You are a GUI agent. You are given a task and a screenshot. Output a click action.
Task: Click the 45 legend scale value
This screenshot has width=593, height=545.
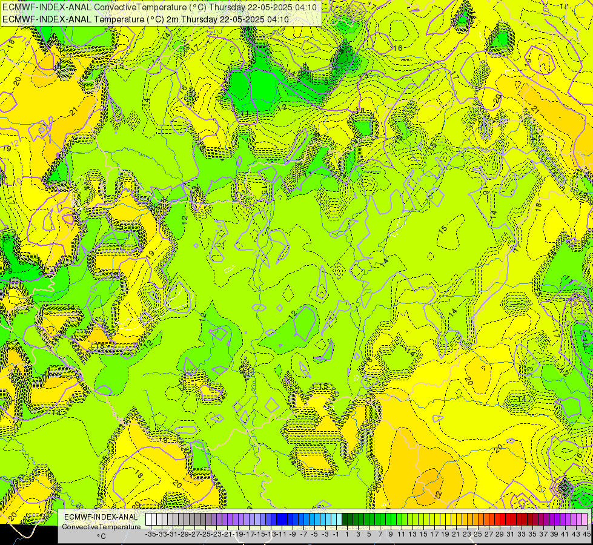coord(586,534)
